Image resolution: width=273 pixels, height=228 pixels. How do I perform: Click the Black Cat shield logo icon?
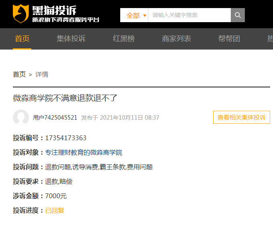[x=21, y=14]
